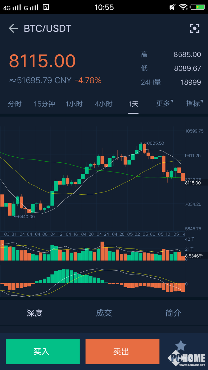208x370 pixels.
Task: Tap the 7034.25 price axis label
Action: 193,205
